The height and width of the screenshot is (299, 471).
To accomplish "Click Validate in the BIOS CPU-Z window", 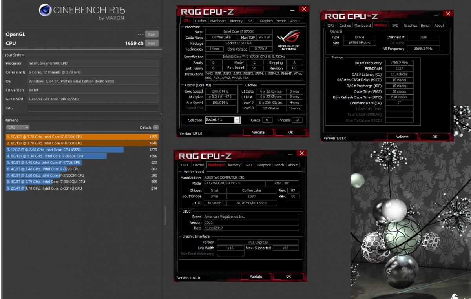I will point(256,277).
